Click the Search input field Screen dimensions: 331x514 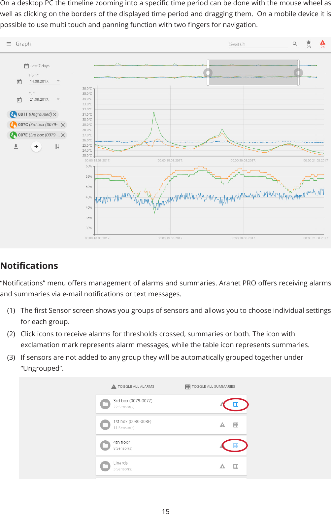click(257, 44)
